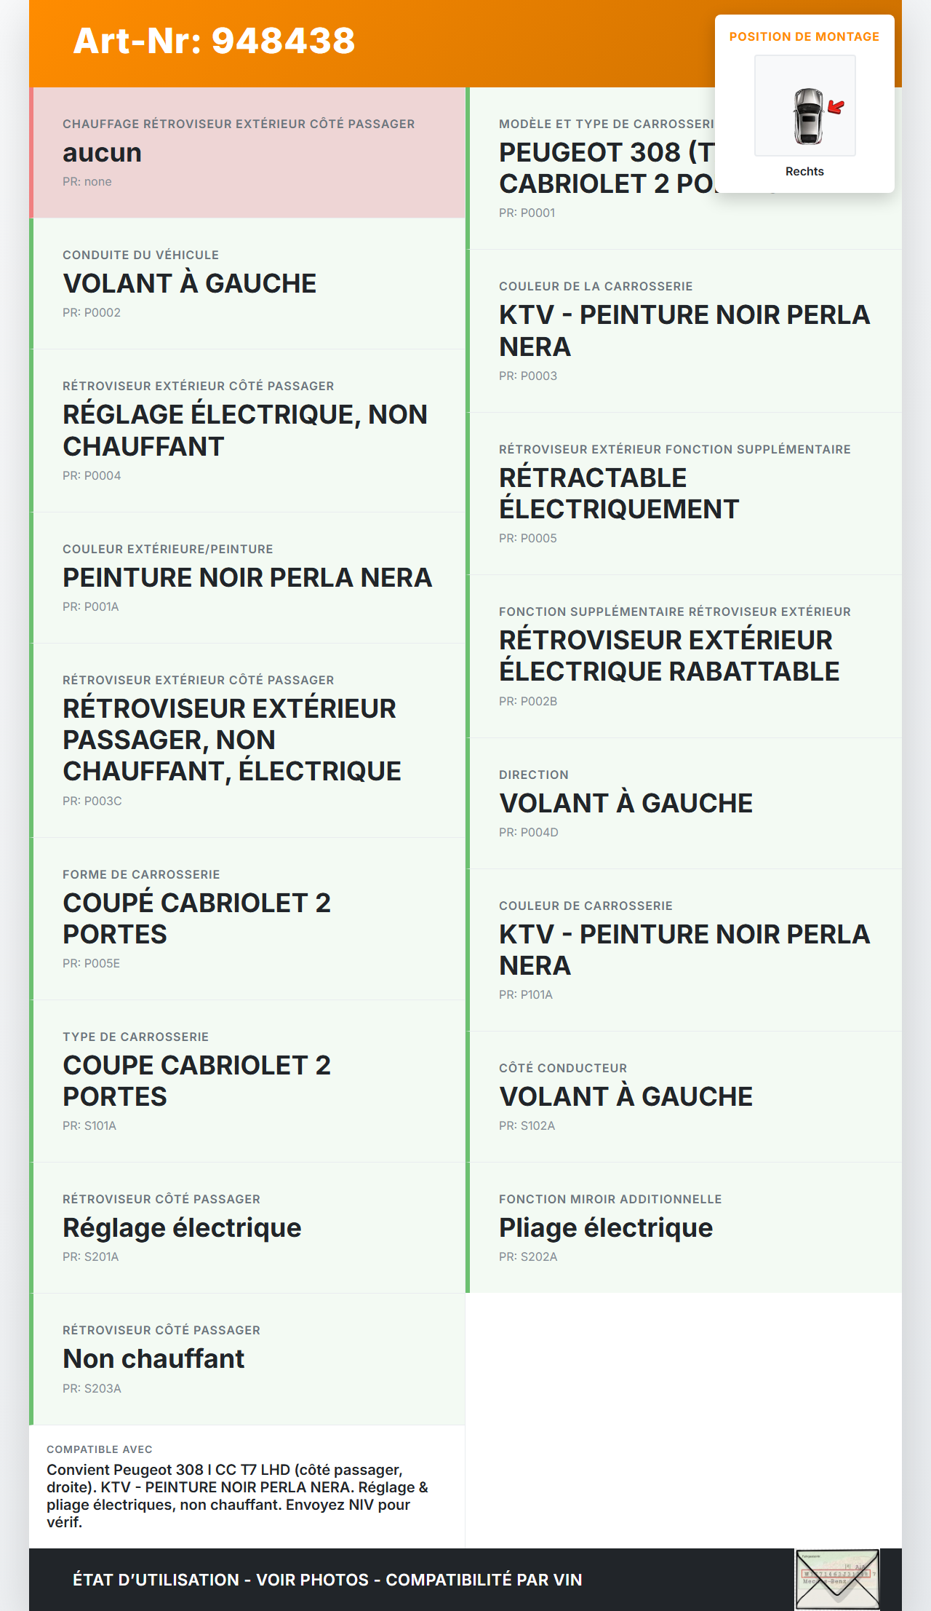Screen dimensions: 931x1611
Task: Click 'PEINTURE NOIR PERLA NERA' paint entry
Action: [247, 577]
